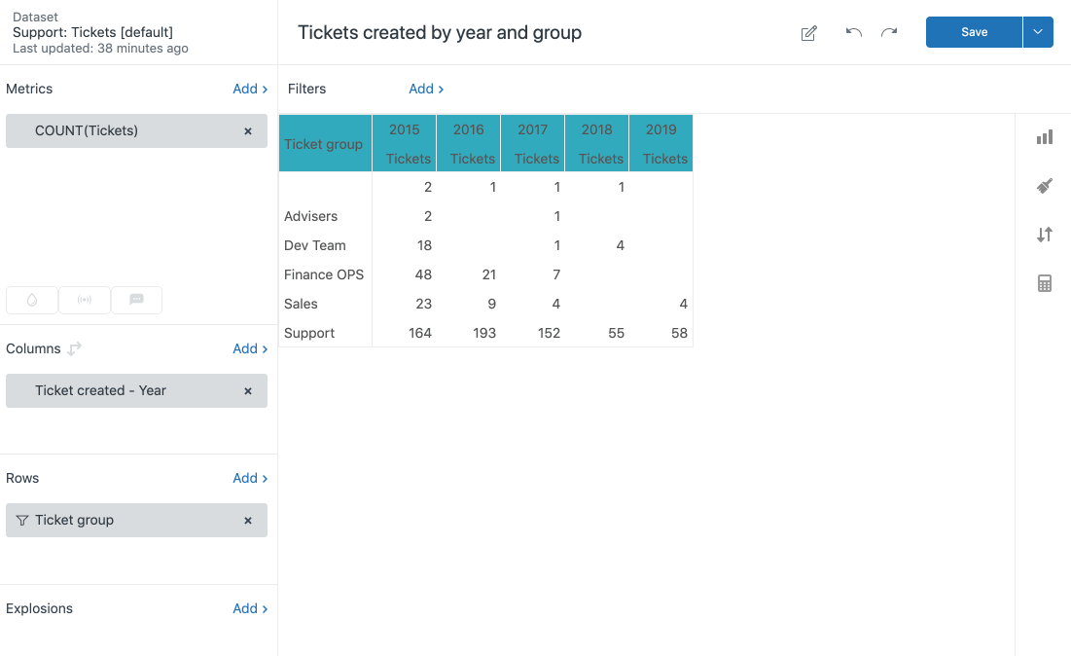
Task: Remove the COUNT(Tickets) metric
Action: (248, 130)
